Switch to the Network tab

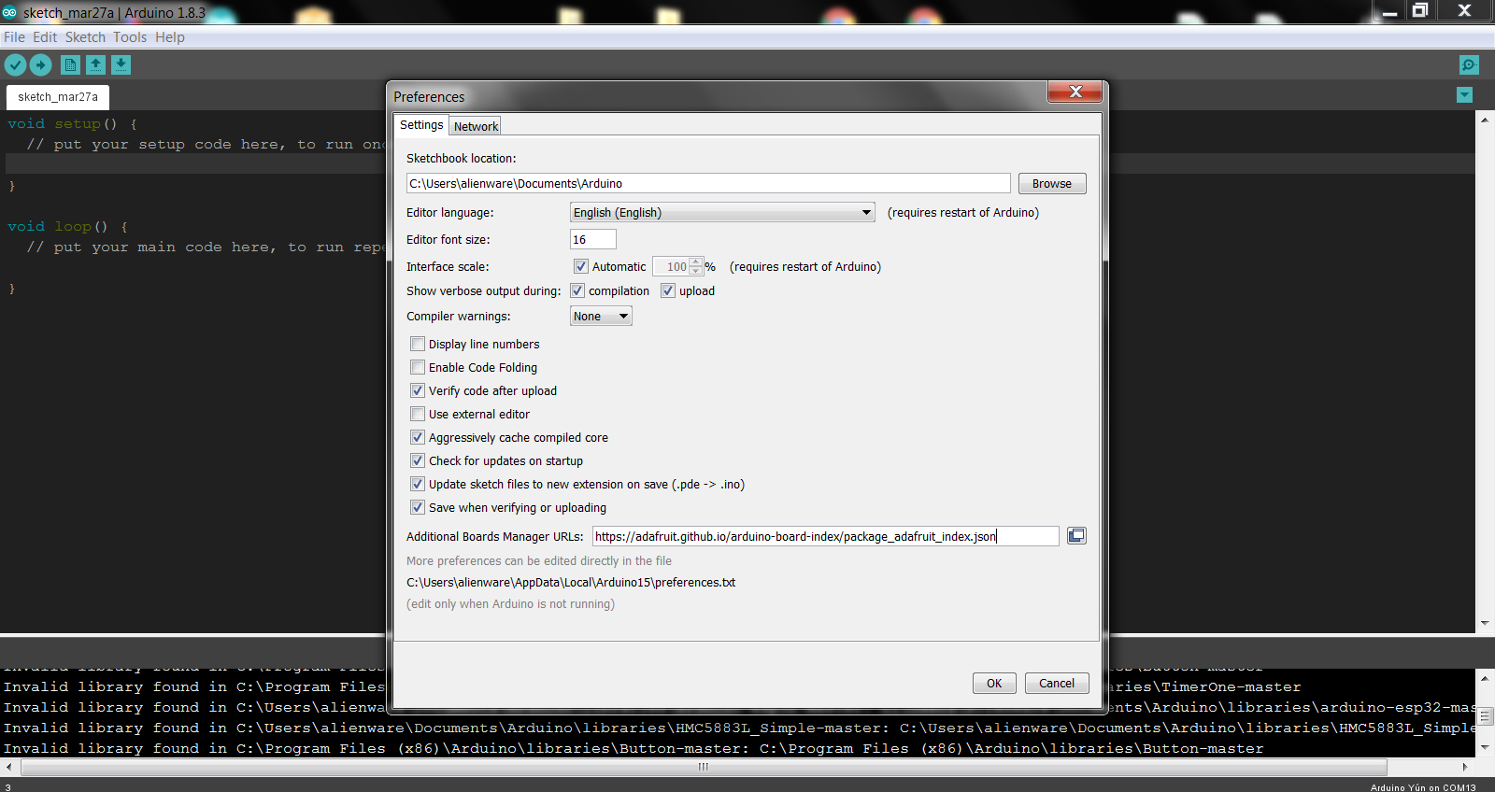476,126
